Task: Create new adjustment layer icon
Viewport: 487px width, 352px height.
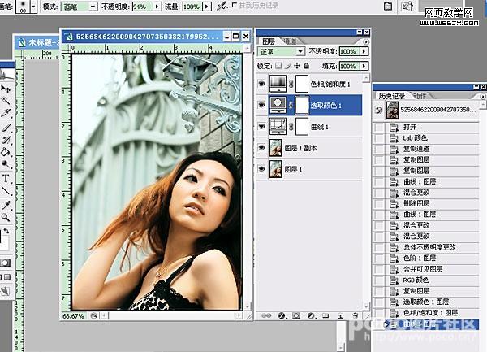Action: click(x=311, y=315)
